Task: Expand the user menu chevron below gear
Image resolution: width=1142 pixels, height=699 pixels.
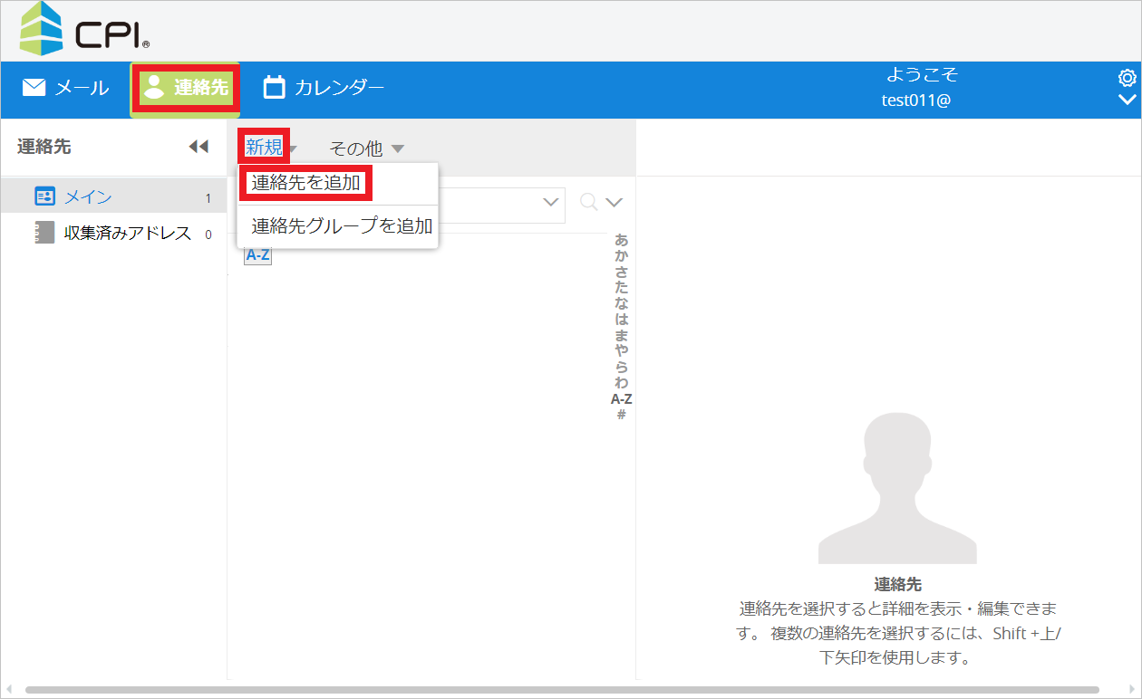Action: click(x=1127, y=100)
